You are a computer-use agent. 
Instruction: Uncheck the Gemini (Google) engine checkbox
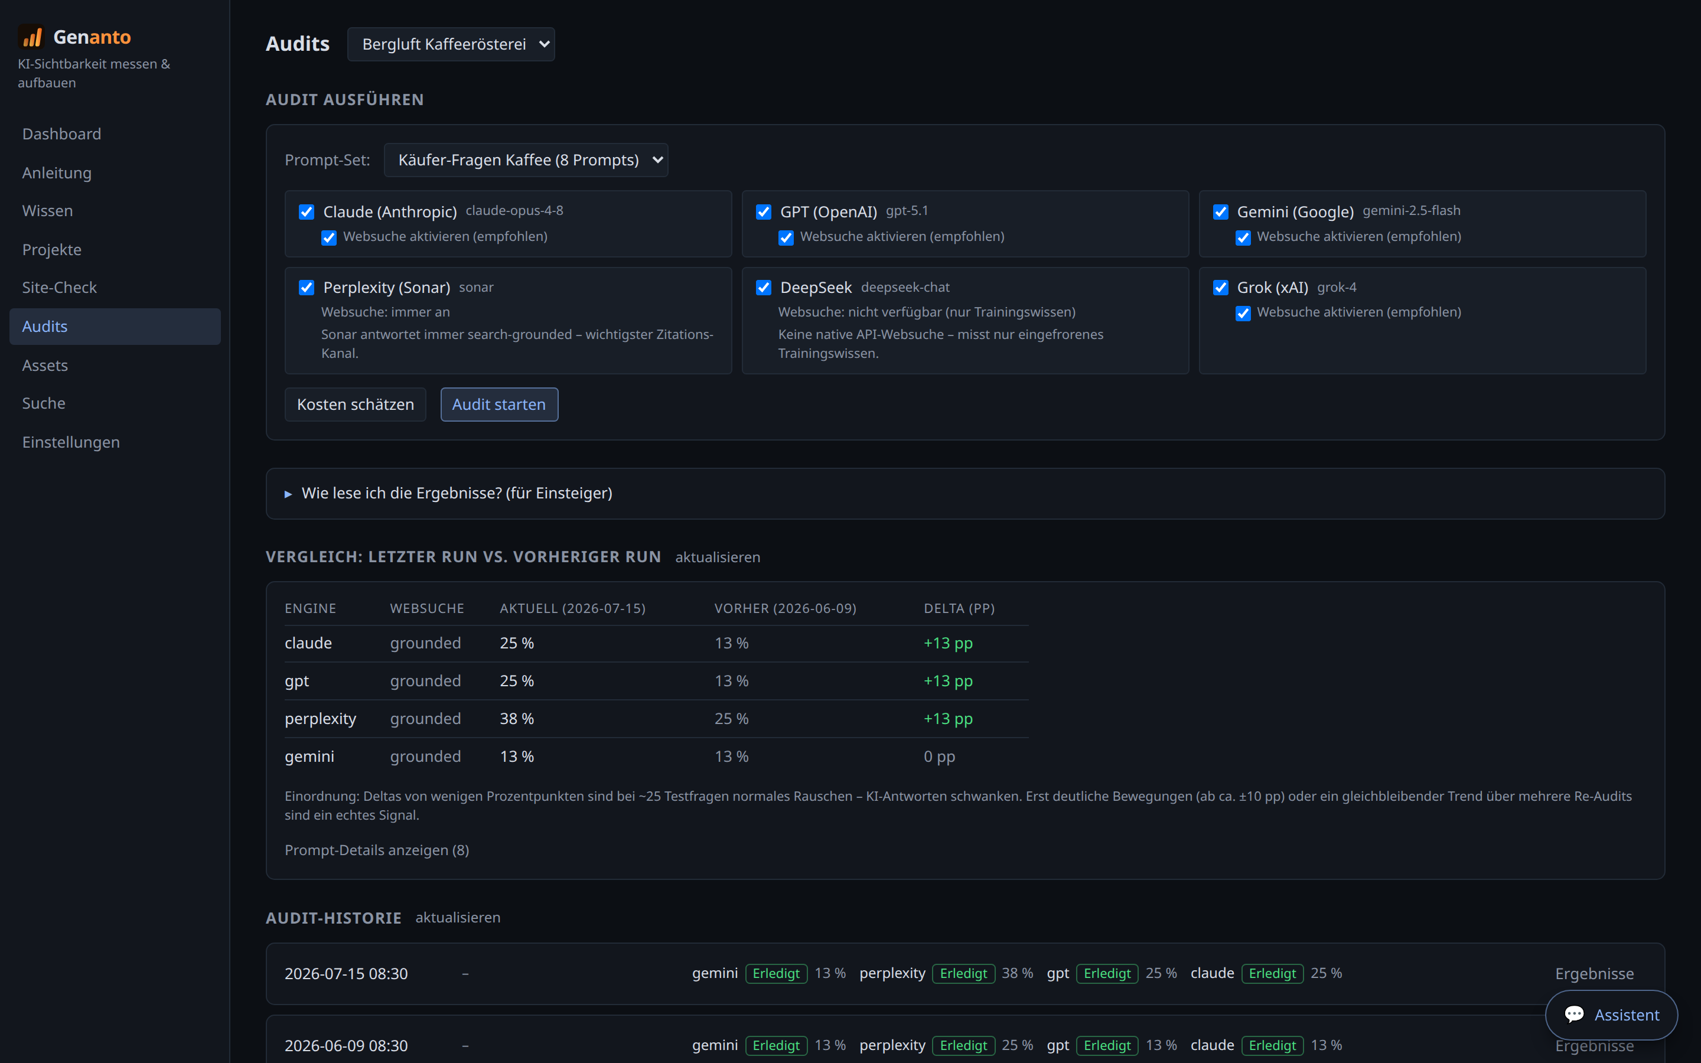1220,211
